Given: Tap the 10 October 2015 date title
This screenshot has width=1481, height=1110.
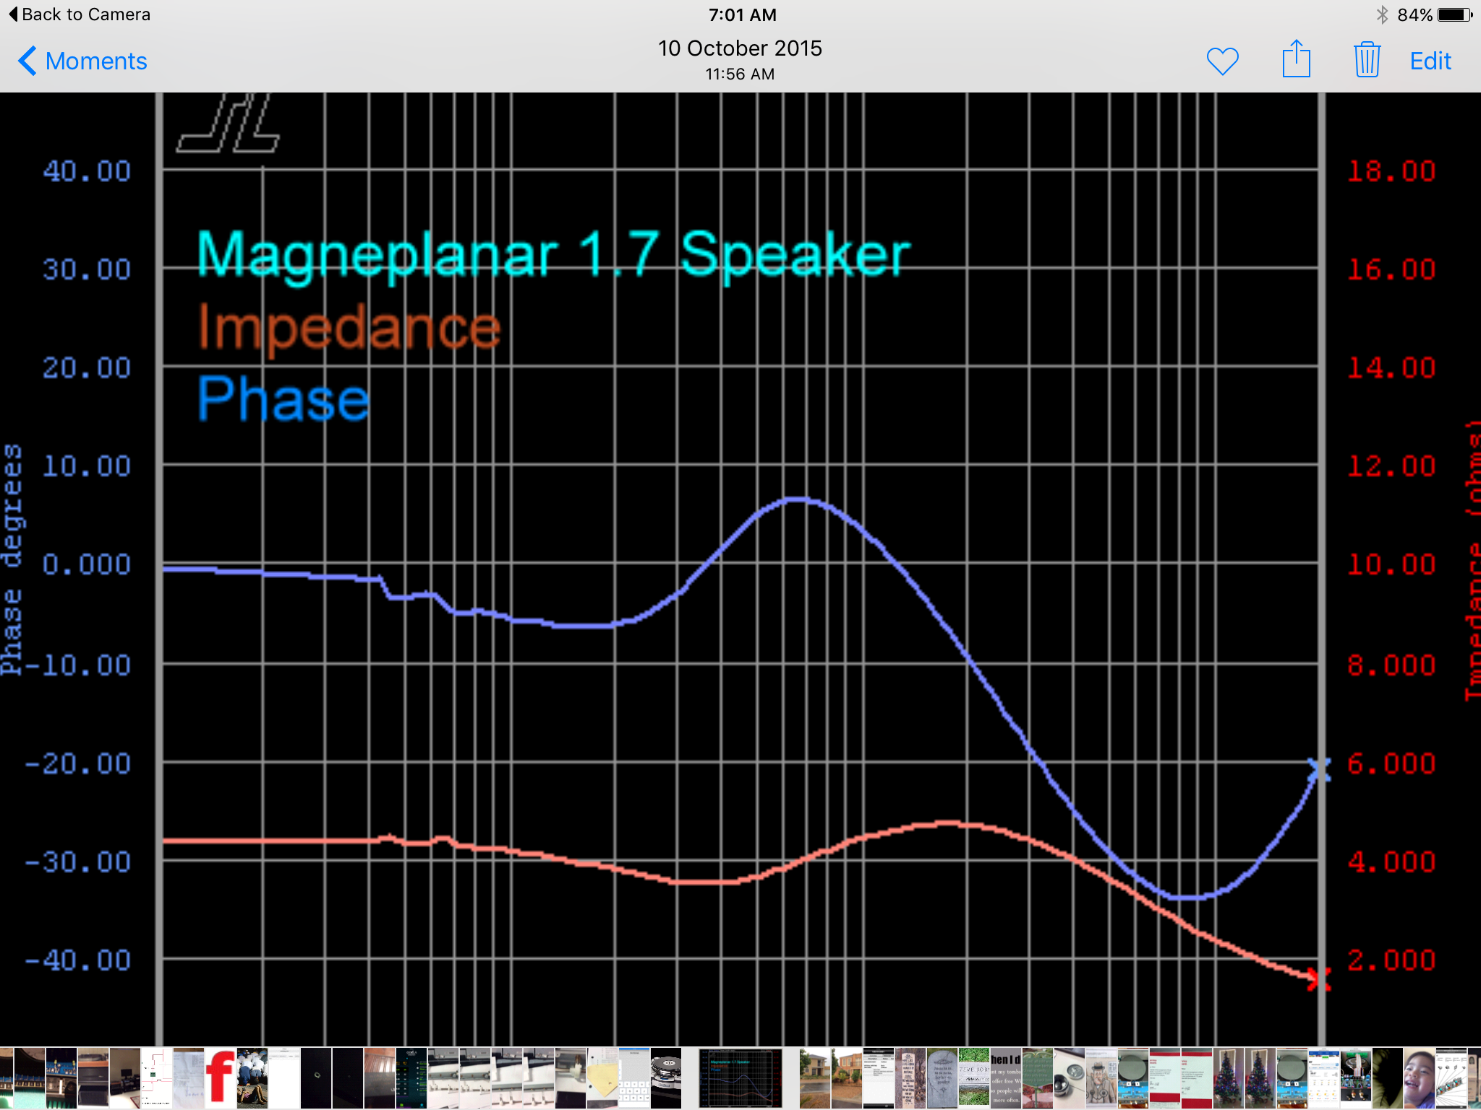Looking at the screenshot, I should tap(740, 48).
